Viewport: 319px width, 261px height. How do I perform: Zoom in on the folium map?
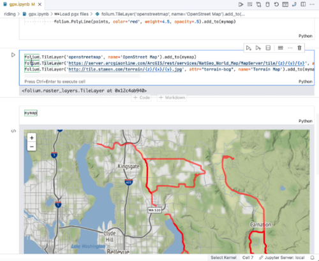(x=32, y=138)
